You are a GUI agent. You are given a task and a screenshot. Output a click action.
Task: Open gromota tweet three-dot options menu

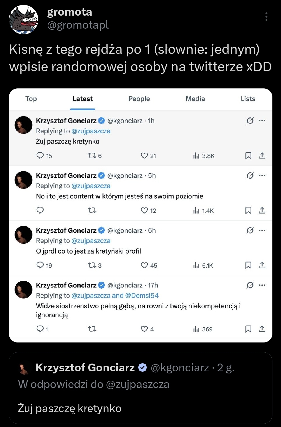coord(266,17)
